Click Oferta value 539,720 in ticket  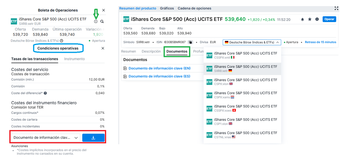coord(20,34)
